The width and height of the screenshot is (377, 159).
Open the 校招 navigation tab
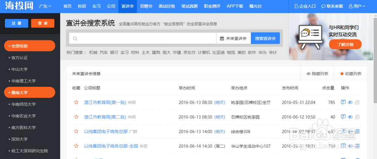coord(82,6)
